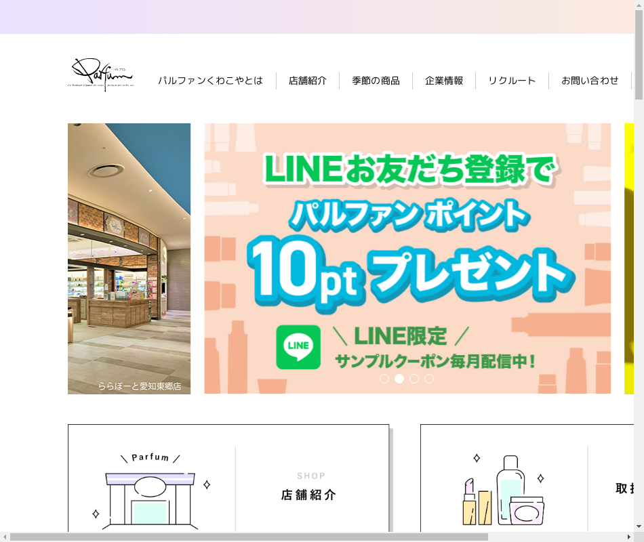The image size is (644, 542).
Task: Click the horizontal scrollbar left arrow
Action: pyautogui.click(x=4, y=537)
